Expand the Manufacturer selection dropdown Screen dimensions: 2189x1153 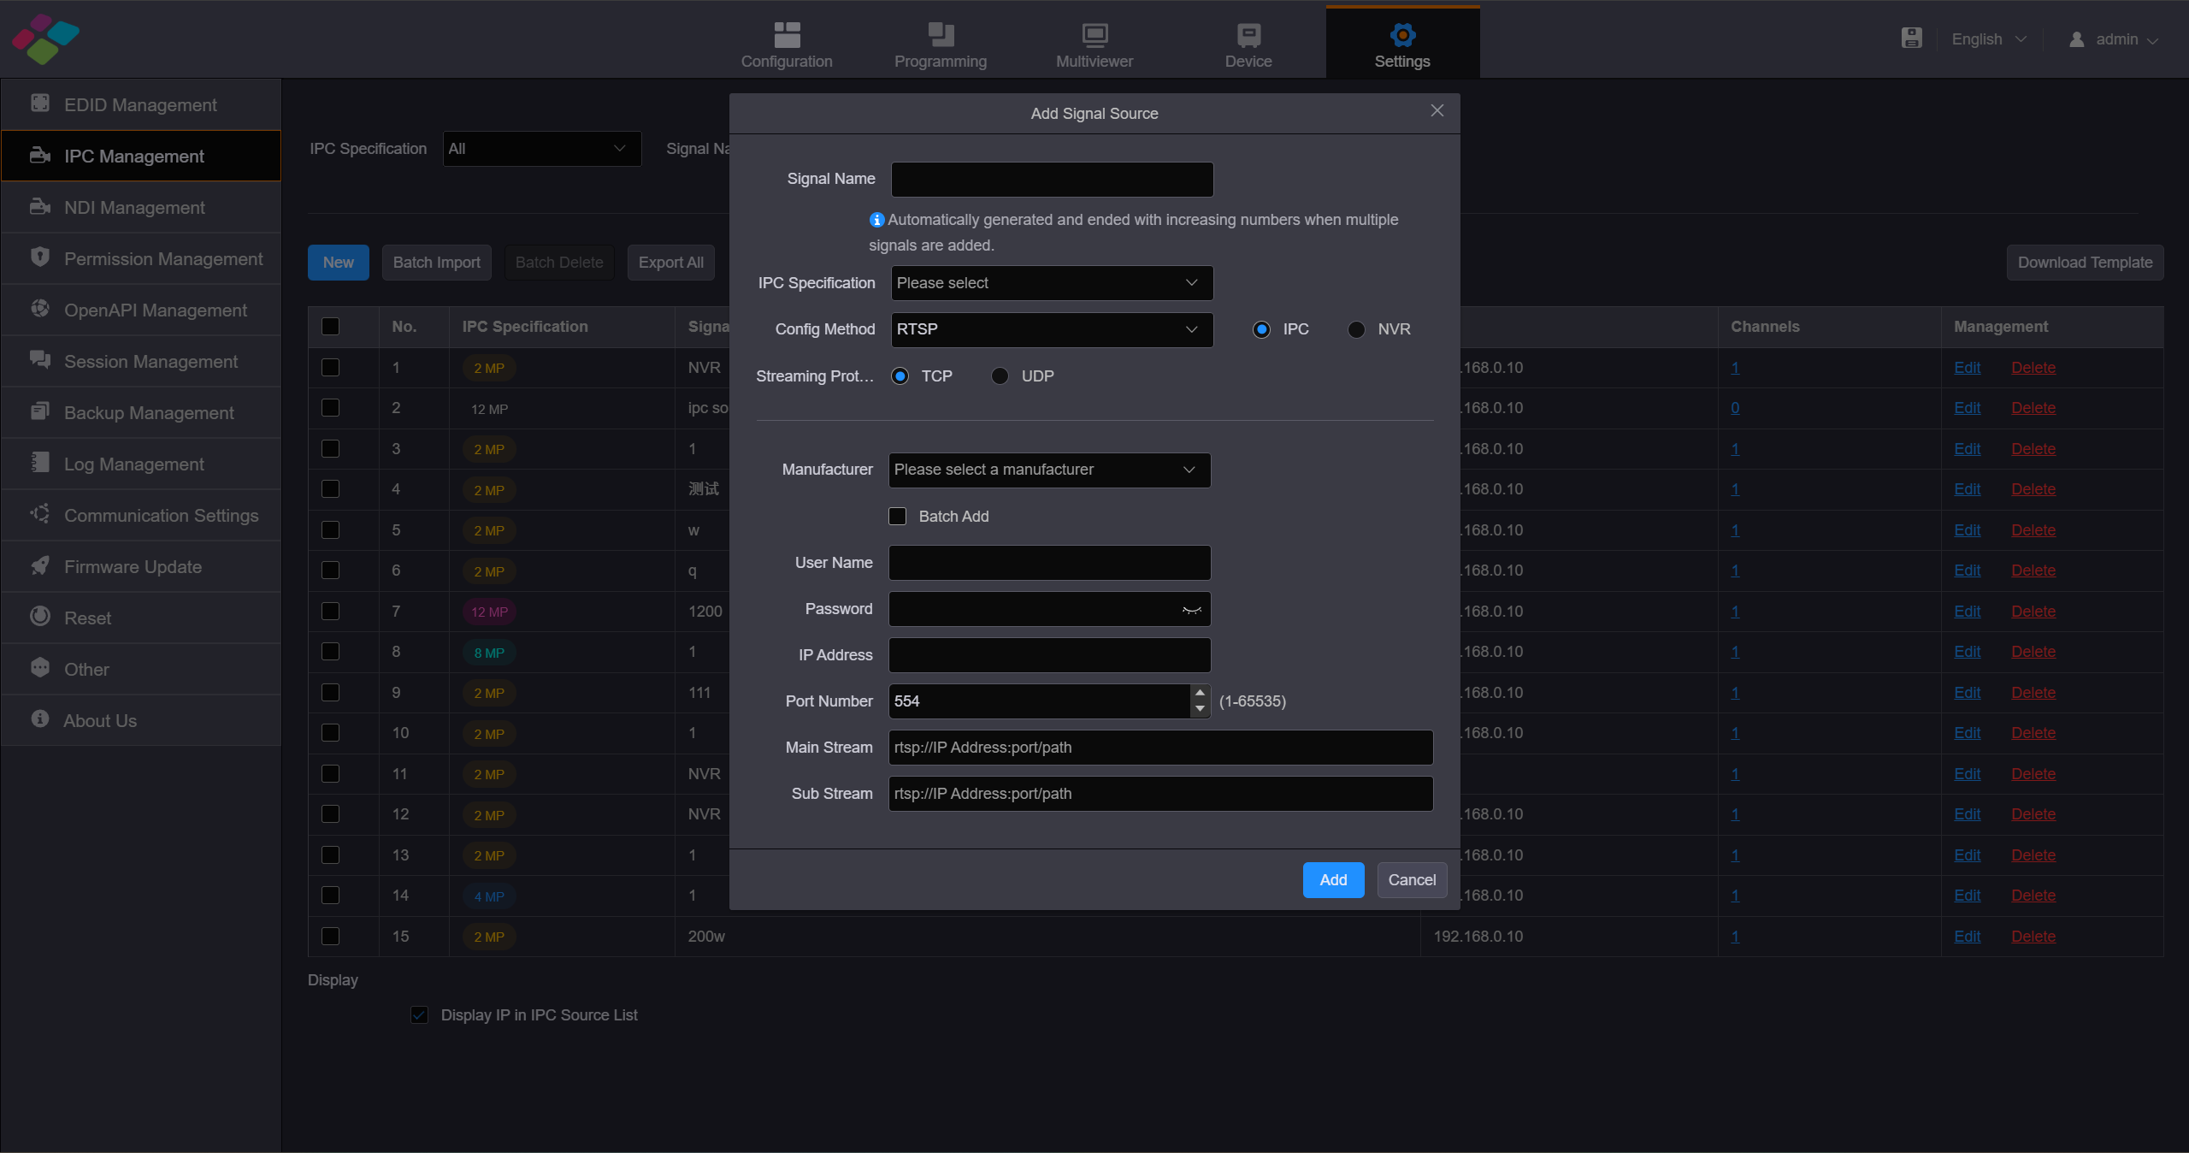1048,470
